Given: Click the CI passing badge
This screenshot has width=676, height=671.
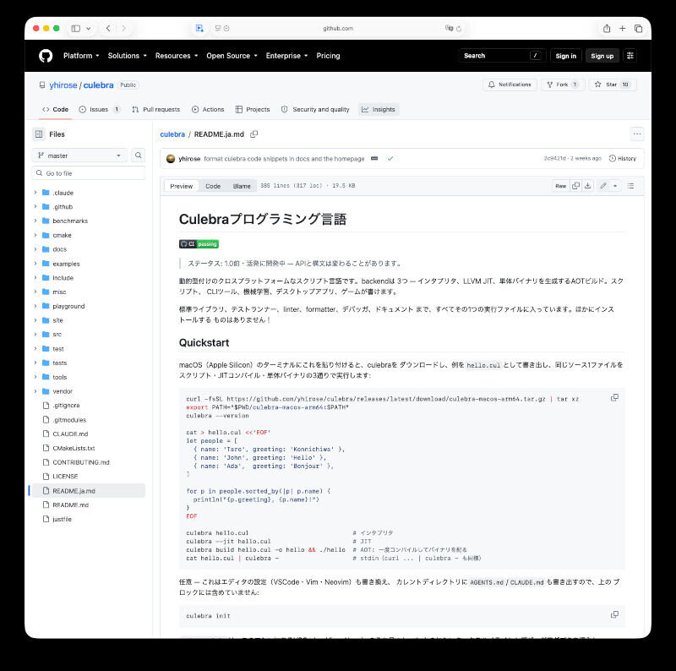Looking at the screenshot, I should 199,244.
